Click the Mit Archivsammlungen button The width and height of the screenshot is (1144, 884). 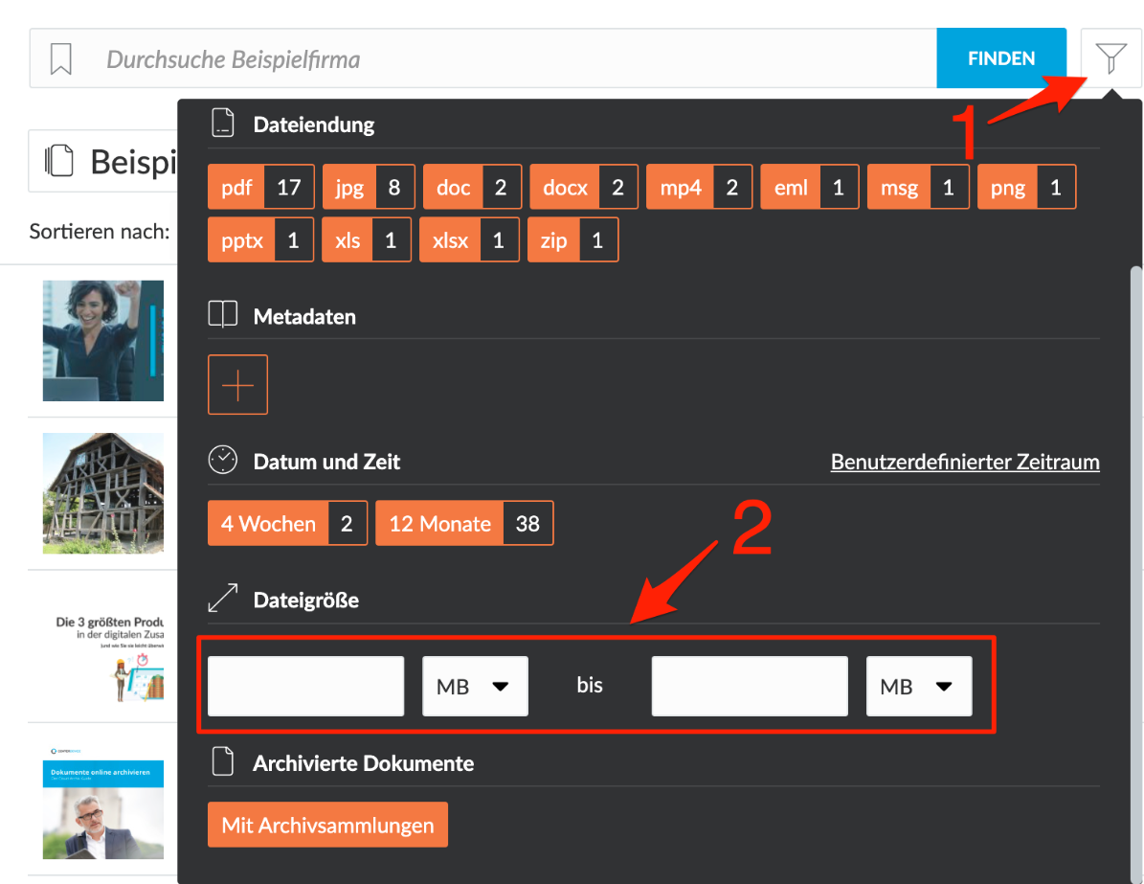coord(327,825)
